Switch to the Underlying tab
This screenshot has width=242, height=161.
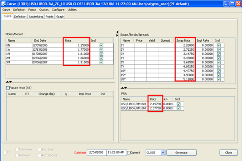click(36, 17)
